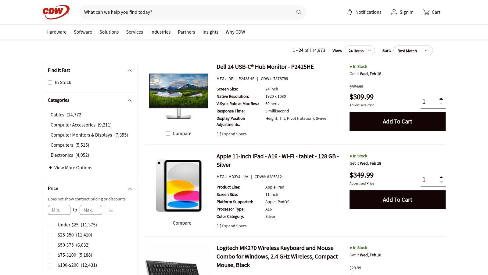Viewport: 488px width, 275px height.
Task: Click the Dell monitor product thumbnail
Action: tap(178, 95)
